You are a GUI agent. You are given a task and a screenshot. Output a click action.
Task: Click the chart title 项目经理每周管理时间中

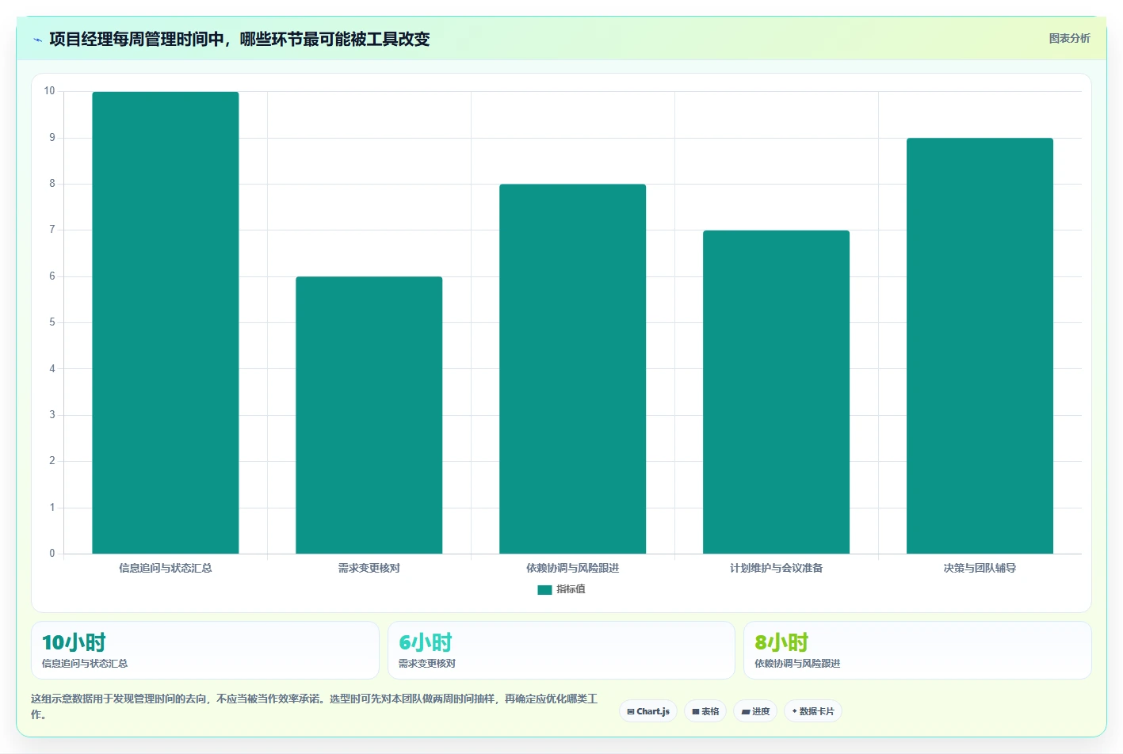point(239,39)
